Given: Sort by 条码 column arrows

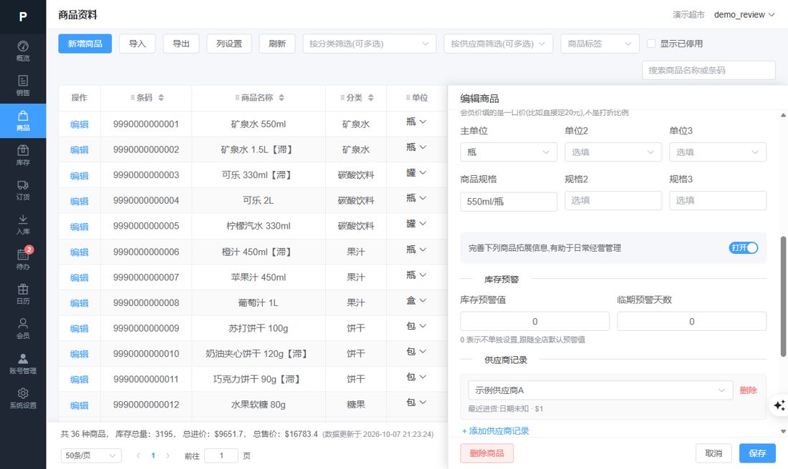Looking at the screenshot, I should coord(160,98).
